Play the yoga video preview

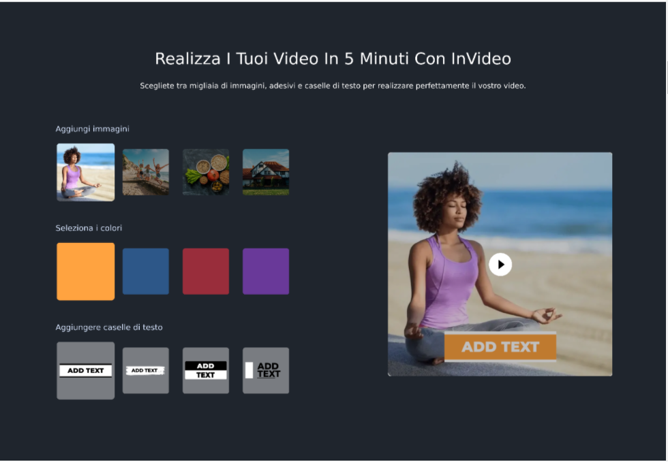tap(500, 265)
